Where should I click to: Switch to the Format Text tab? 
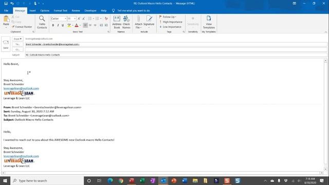pyautogui.click(x=61, y=10)
